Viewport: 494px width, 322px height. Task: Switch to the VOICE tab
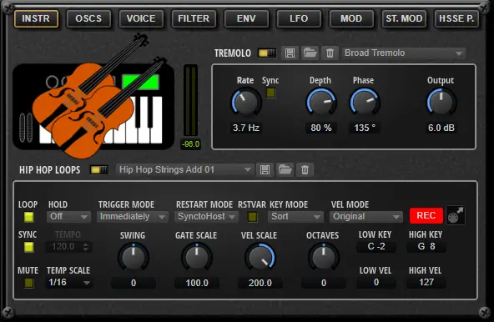(141, 18)
